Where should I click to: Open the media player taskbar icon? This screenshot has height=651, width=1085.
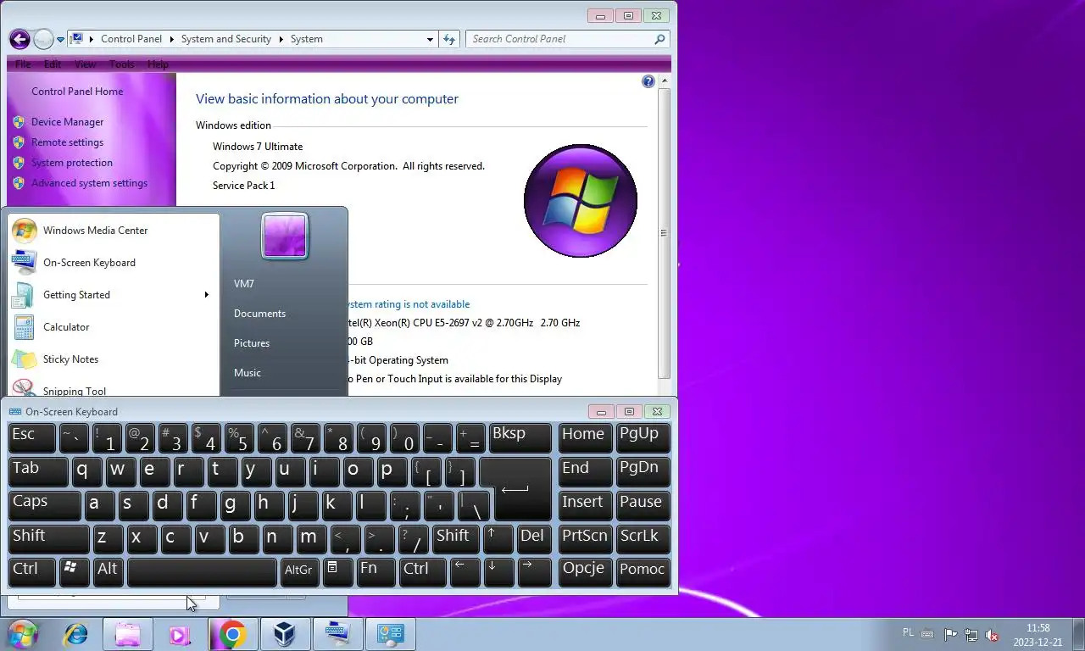point(180,634)
